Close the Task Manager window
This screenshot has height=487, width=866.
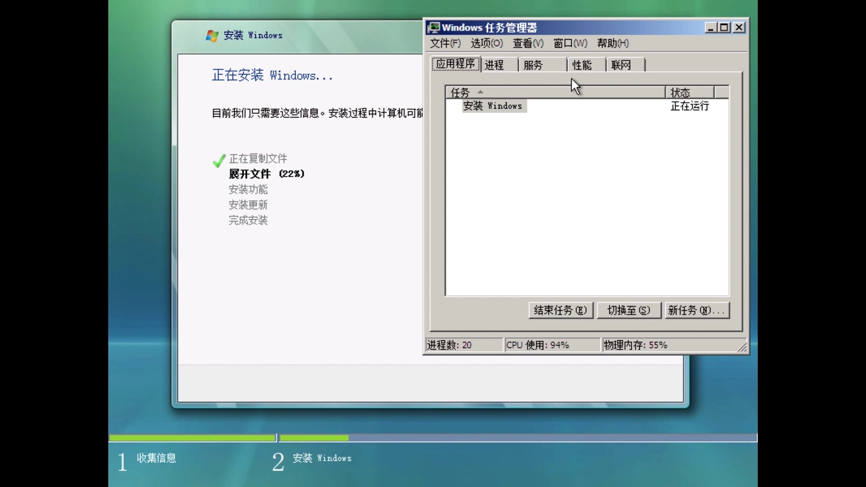(739, 28)
